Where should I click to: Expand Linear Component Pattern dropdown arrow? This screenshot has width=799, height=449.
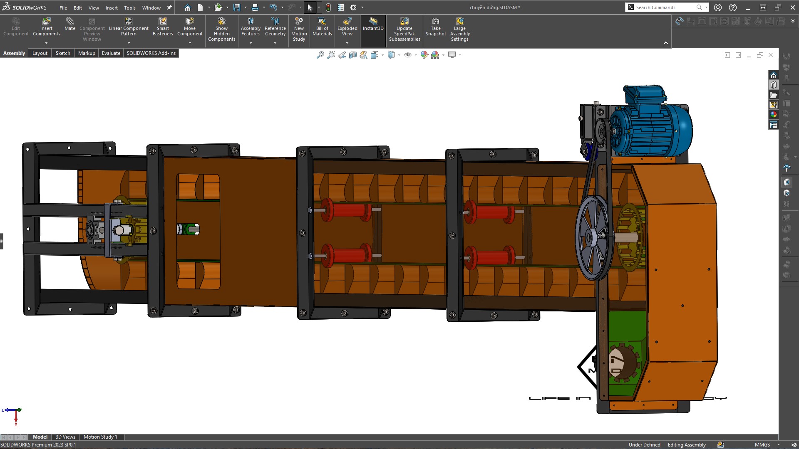pos(129,43)
